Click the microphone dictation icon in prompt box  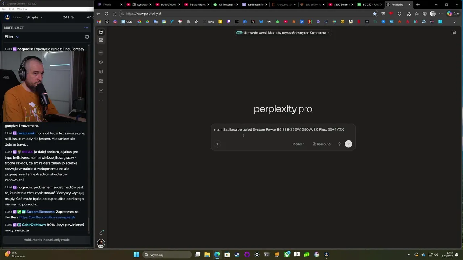pyautogui.click(x=339, y=144)
